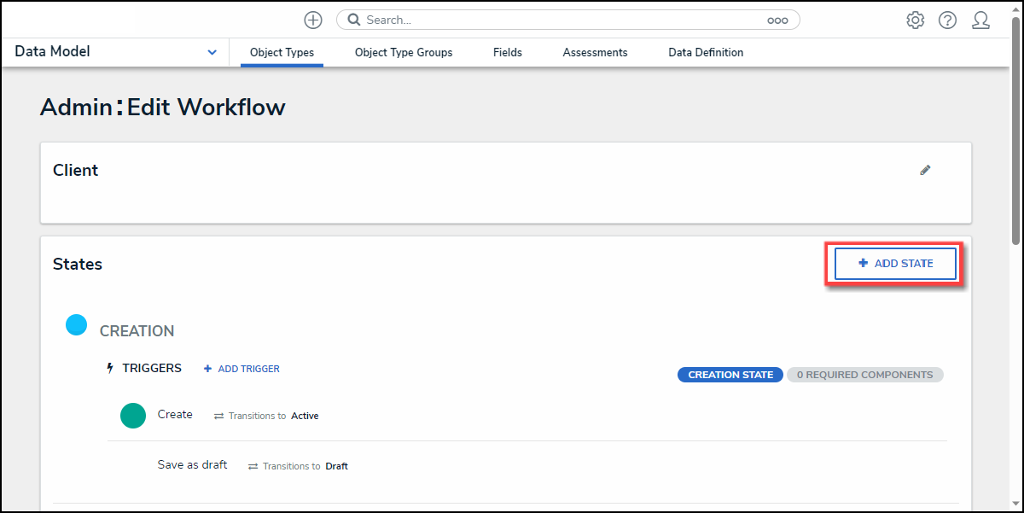1024x513 pixels.
Task: Click the Add Trigger link
Action: [241, 369]
